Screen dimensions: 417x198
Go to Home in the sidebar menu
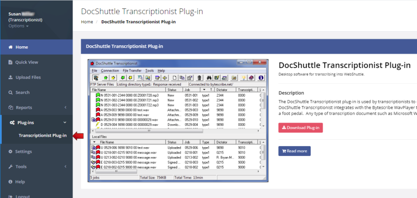tap(36, 47)
